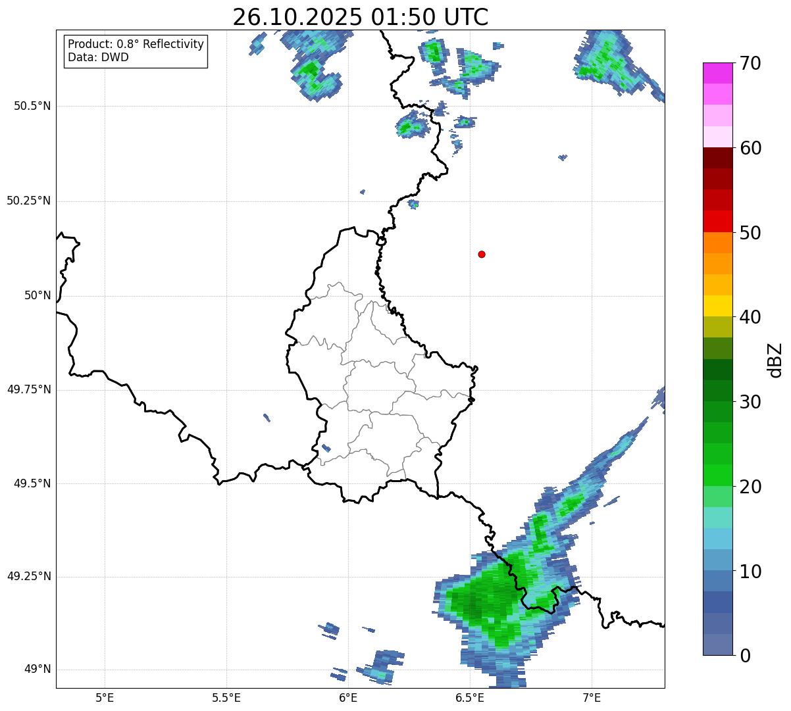Click the "Data: DWD" text
Screen dimensions: 791x711
coord(98,57)
